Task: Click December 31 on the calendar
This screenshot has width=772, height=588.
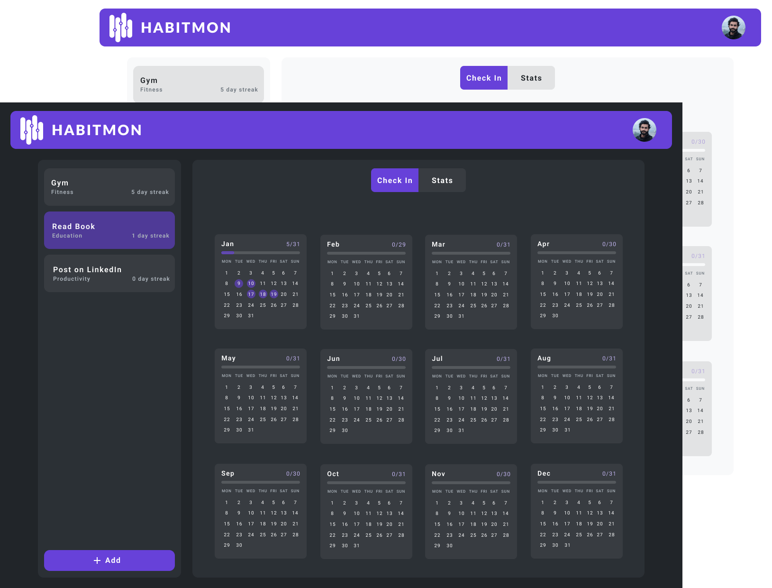Action: tap(567, 545)
